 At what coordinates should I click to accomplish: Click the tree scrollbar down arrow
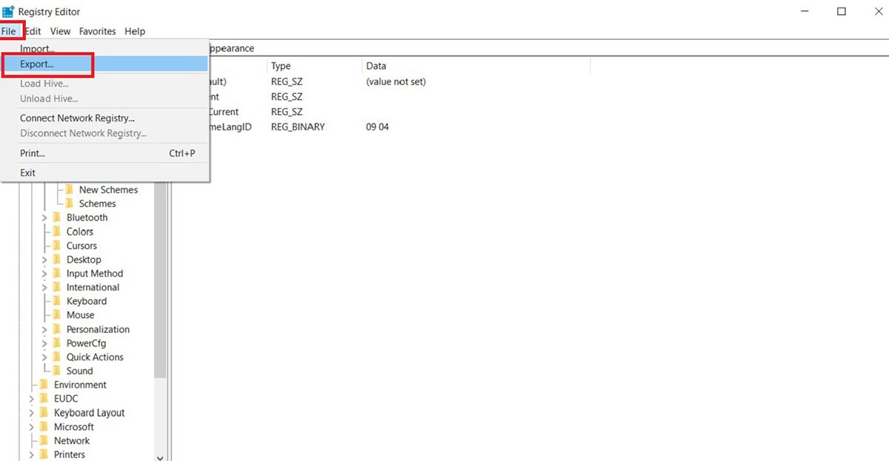160,457
